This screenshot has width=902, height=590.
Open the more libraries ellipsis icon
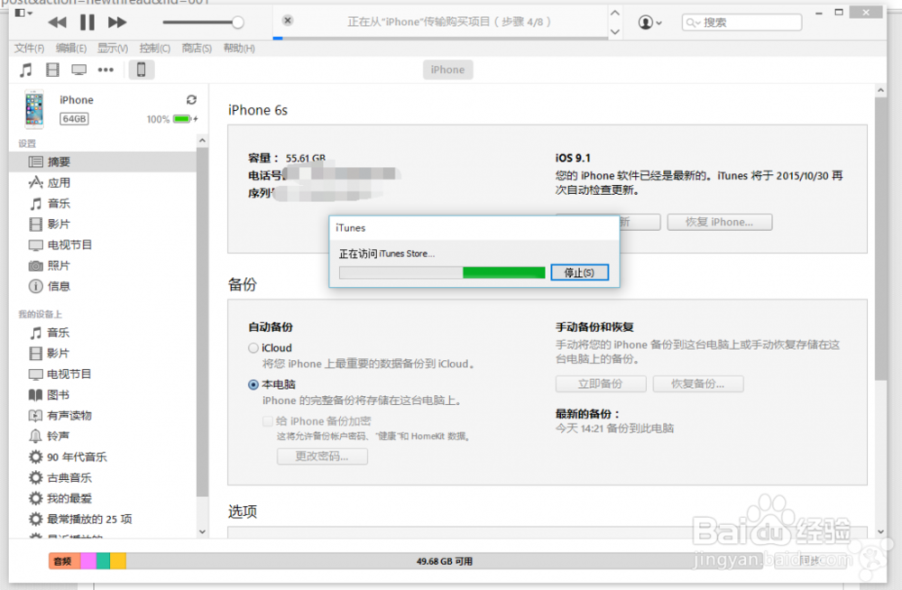(106, 70)
